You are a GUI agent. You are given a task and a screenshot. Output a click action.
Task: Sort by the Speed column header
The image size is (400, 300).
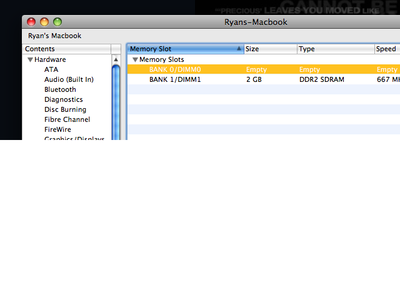(x=387, y=49)
